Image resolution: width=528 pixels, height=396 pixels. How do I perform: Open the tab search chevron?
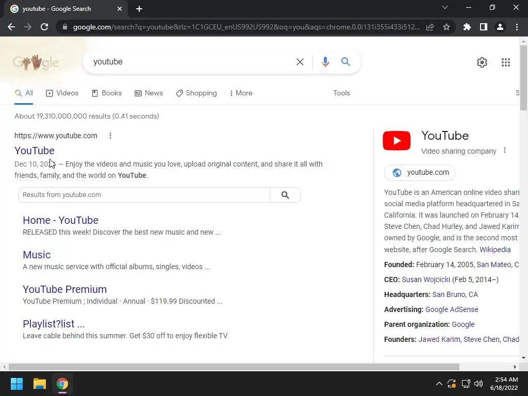coord(445,7)
